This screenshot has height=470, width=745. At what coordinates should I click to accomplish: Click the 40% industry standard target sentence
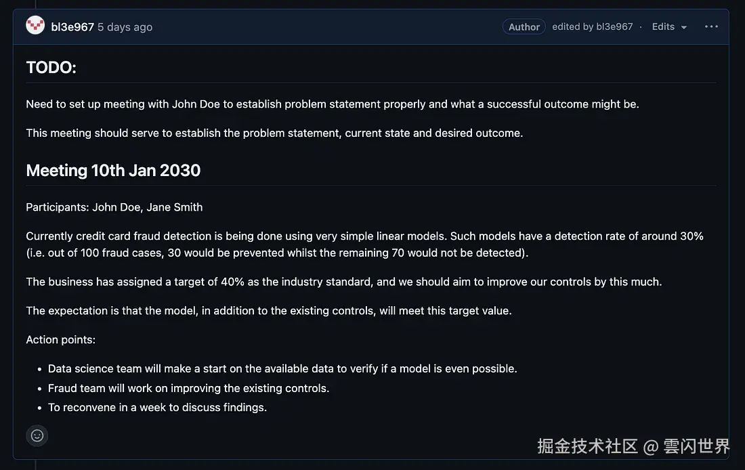[x=343, y=282]
